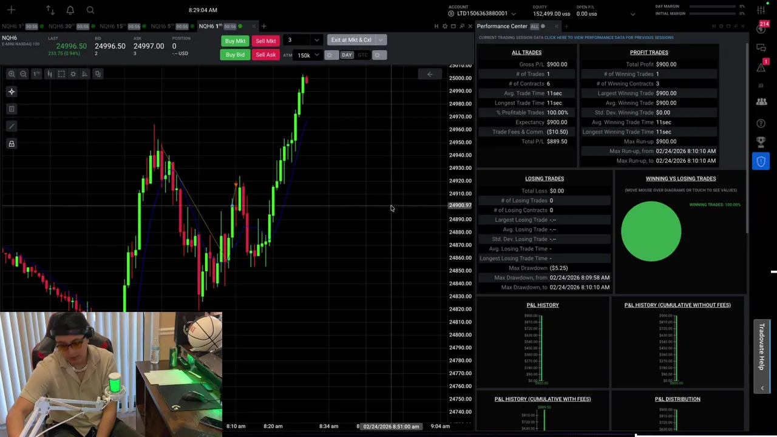Click the Exit at Mkt & Cxl button
The height and width of the screenshot is (437, 777).
(351, 40)
